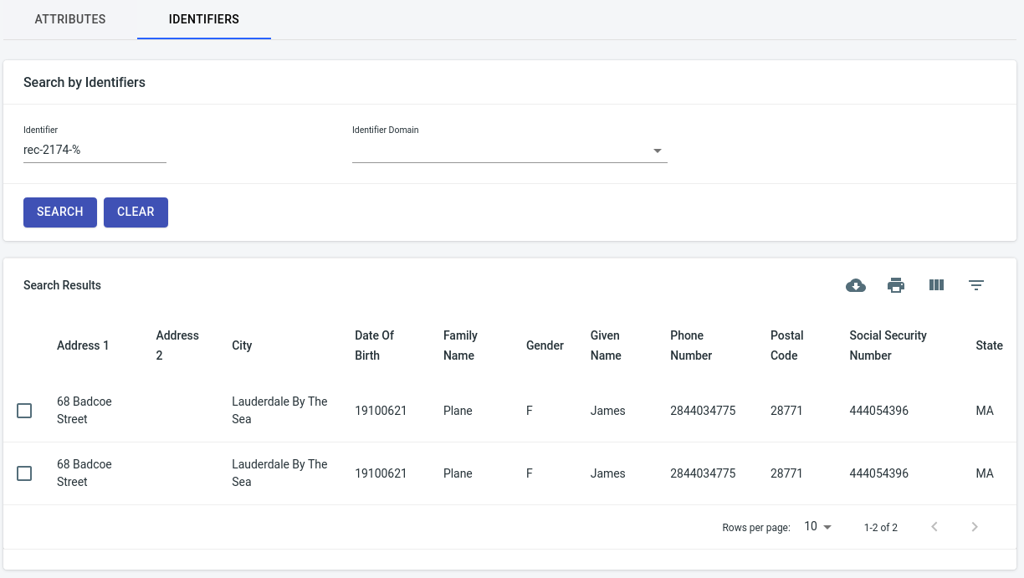
Task: Sort by Address 1 column header
Action: [83, 345]
